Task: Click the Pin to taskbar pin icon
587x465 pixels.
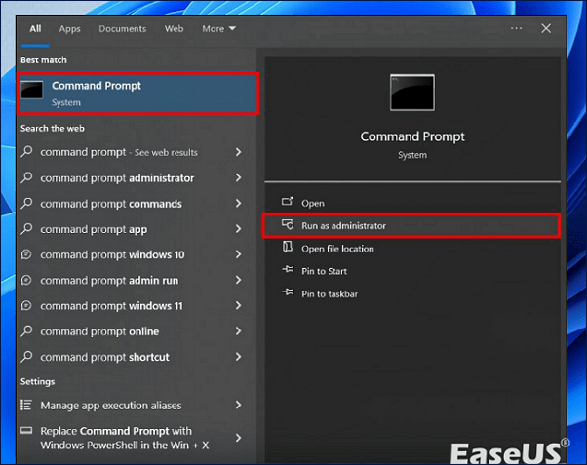Action: coord(288,293)
